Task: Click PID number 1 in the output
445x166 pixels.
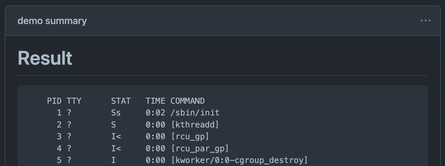Action: point(59,113)
